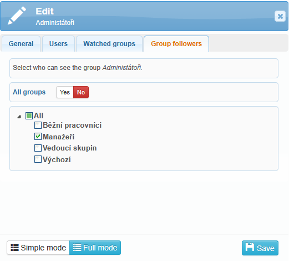Close the Edit dialog with X icon

coord(280,16)
